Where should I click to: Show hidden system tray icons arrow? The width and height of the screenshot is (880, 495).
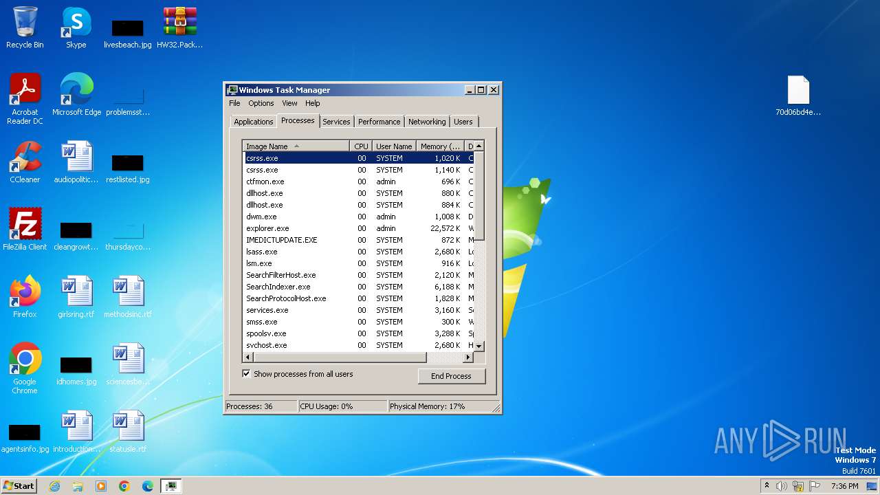tap(767, 486)
